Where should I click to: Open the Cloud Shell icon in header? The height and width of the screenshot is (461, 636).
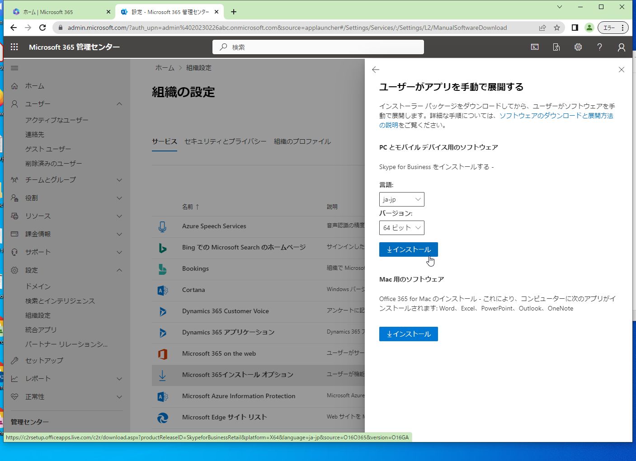pos(535,47)
